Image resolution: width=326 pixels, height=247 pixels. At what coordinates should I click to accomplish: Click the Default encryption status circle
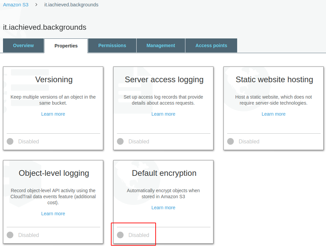click(x=120, y=235)
